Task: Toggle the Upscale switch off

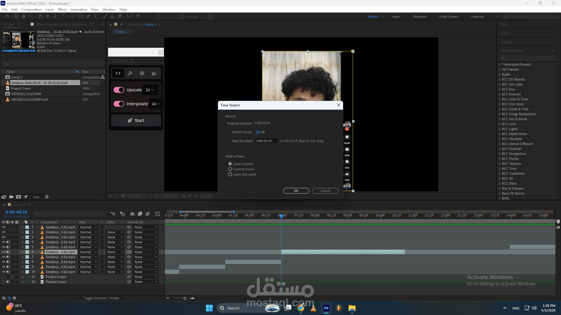Action: coord(119,90)
